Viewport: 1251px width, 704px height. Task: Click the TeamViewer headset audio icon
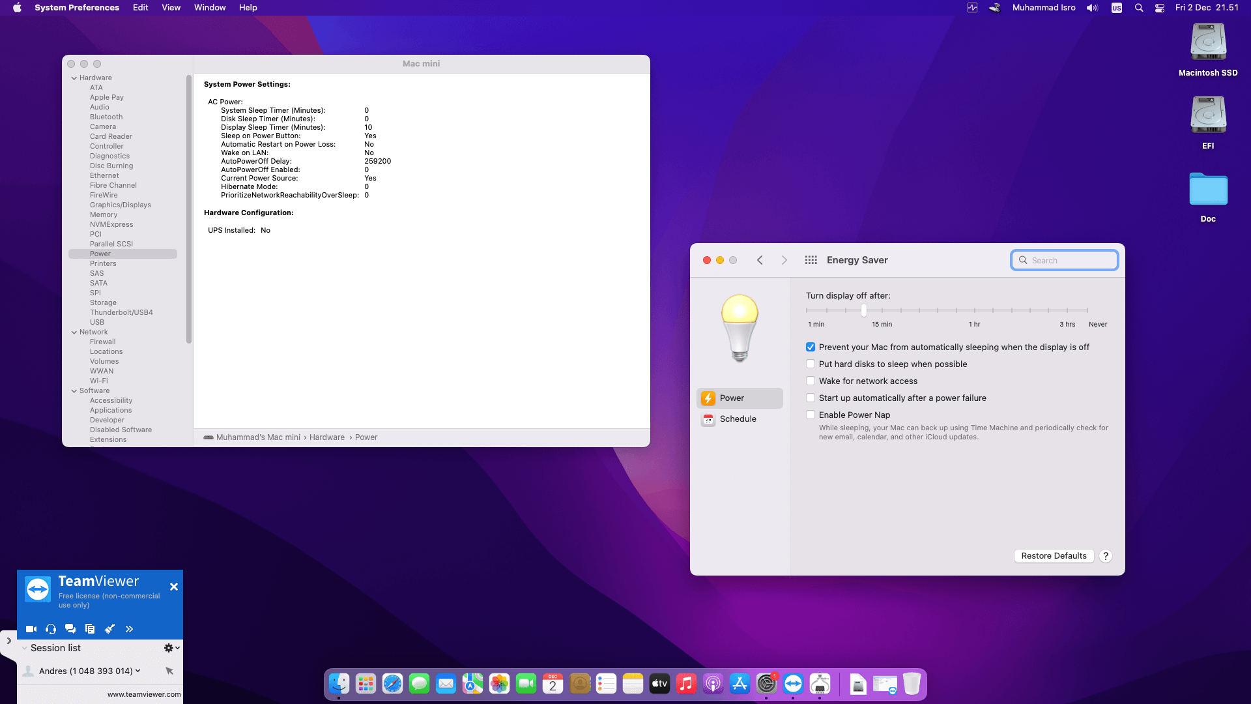click(x=51, y=629)
